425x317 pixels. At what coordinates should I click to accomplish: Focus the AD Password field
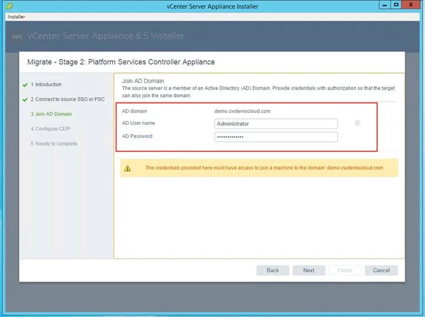(276, 137)
